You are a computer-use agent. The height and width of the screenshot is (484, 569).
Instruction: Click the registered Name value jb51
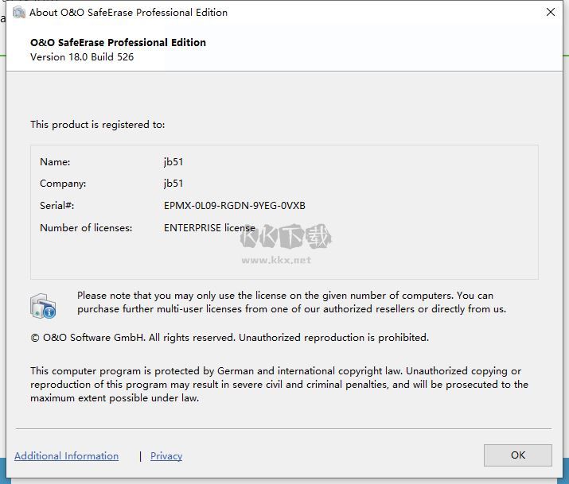click(x=173, y=162)
